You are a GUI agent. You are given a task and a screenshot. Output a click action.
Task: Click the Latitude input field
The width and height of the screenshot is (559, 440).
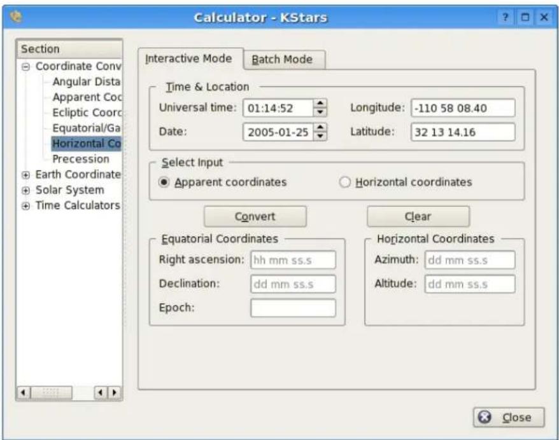(463, 132)
